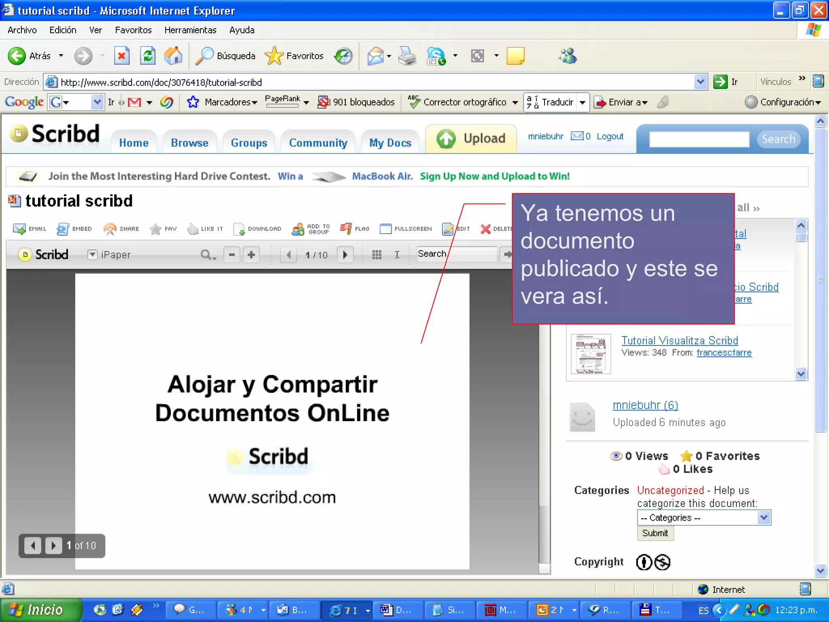Open Búsqueda search in the IE toolbar
Viewport: 829px width, 622px height.
[x=225, y=56]
